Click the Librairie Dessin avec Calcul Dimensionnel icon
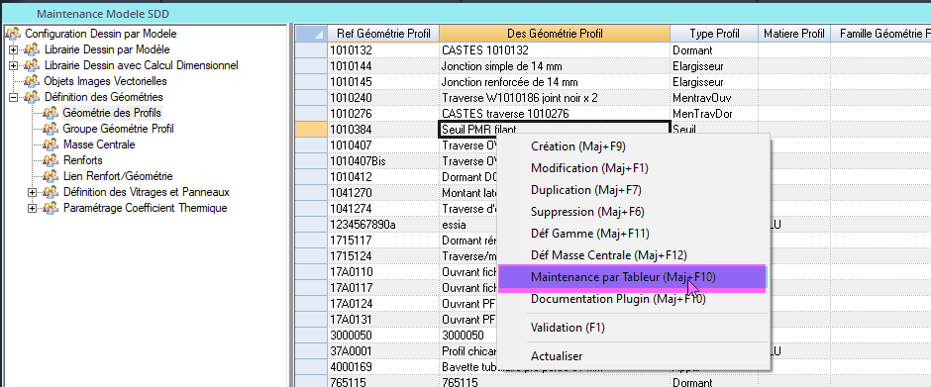 32,65
